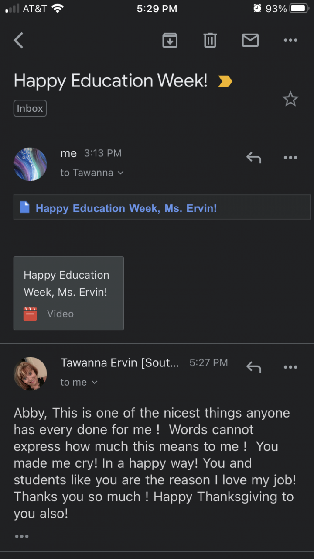Expand the "to me" recipient details
Image resolution: width=314 pixels, height=559 pixels.
click(79, 383)
